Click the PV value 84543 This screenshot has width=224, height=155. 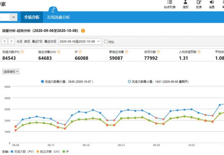(x=9, y=58)
